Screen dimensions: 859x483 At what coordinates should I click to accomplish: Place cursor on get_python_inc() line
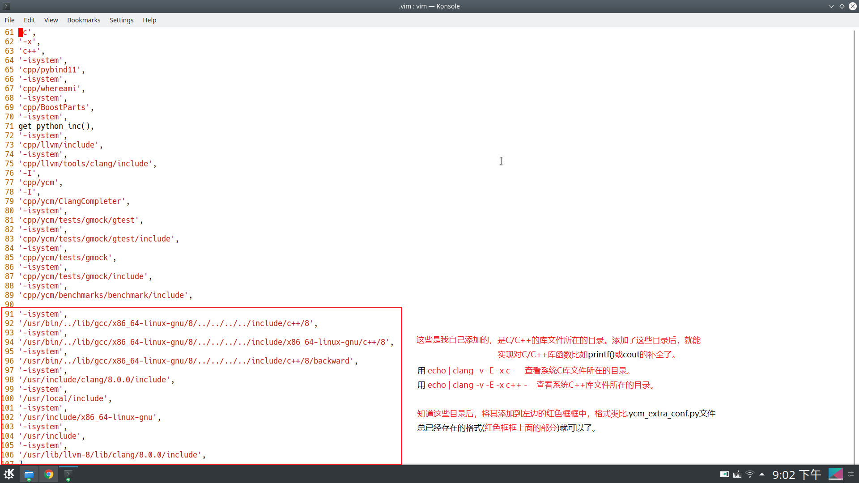point(56,126)
